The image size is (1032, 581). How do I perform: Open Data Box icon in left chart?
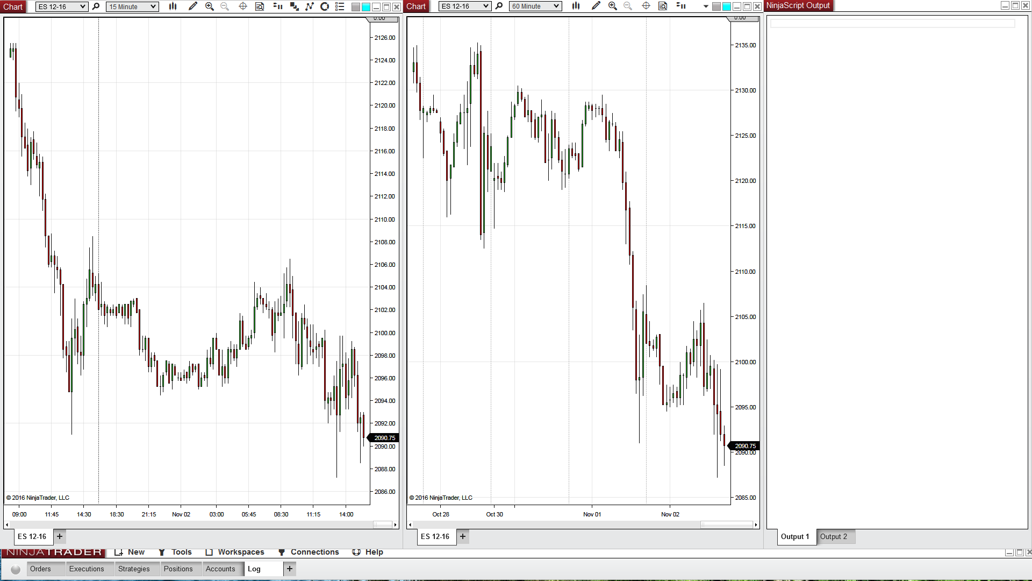pos(260,6)
